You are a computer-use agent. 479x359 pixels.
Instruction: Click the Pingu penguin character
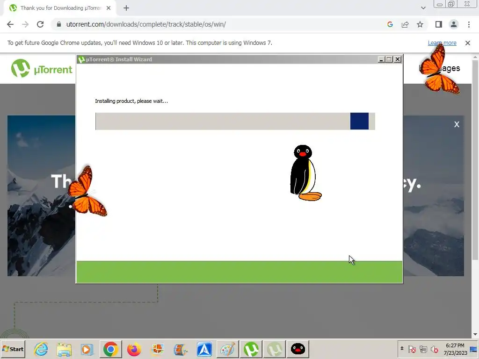(305, 173)
